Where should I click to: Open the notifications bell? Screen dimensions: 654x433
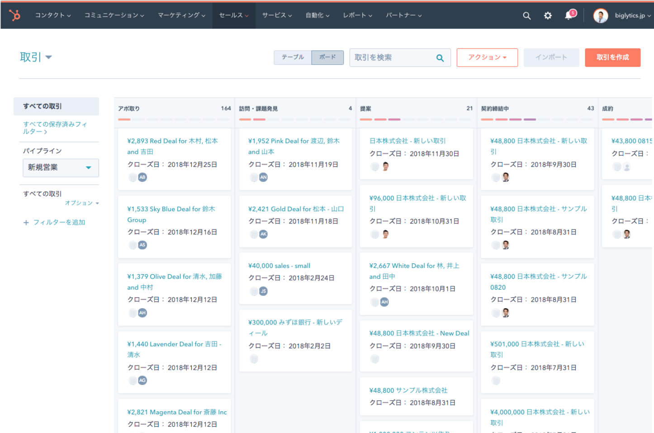point(569,16)
